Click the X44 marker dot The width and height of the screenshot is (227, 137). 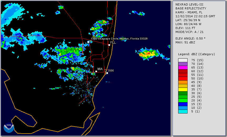107,73
